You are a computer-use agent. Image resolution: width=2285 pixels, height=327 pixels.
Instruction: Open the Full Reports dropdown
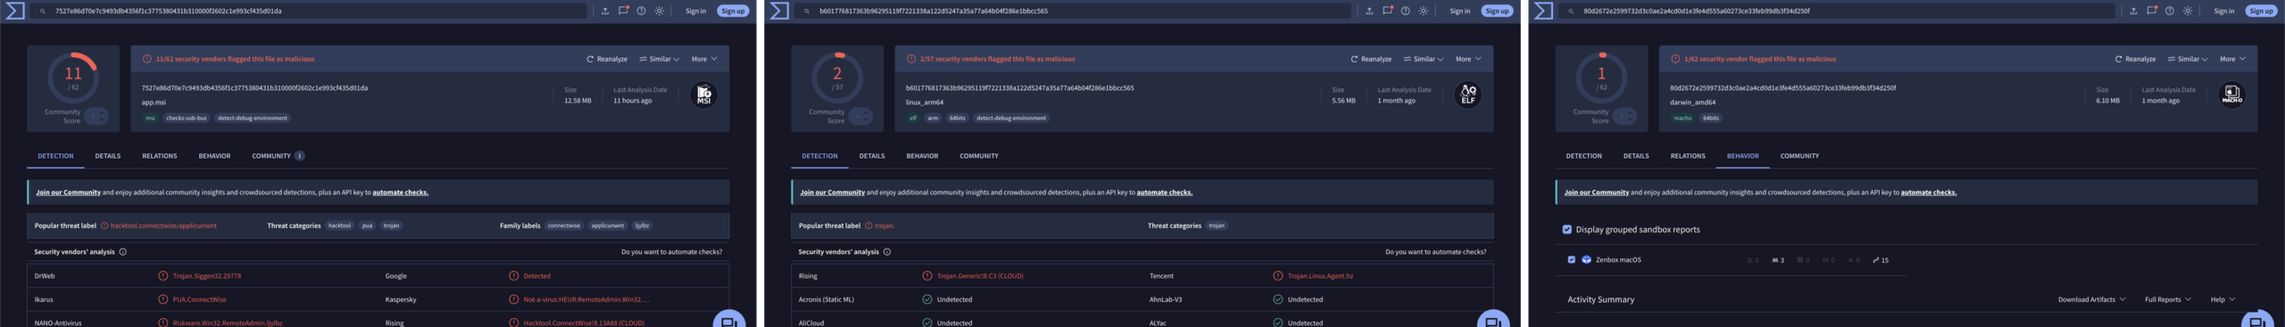[2167, 299]
